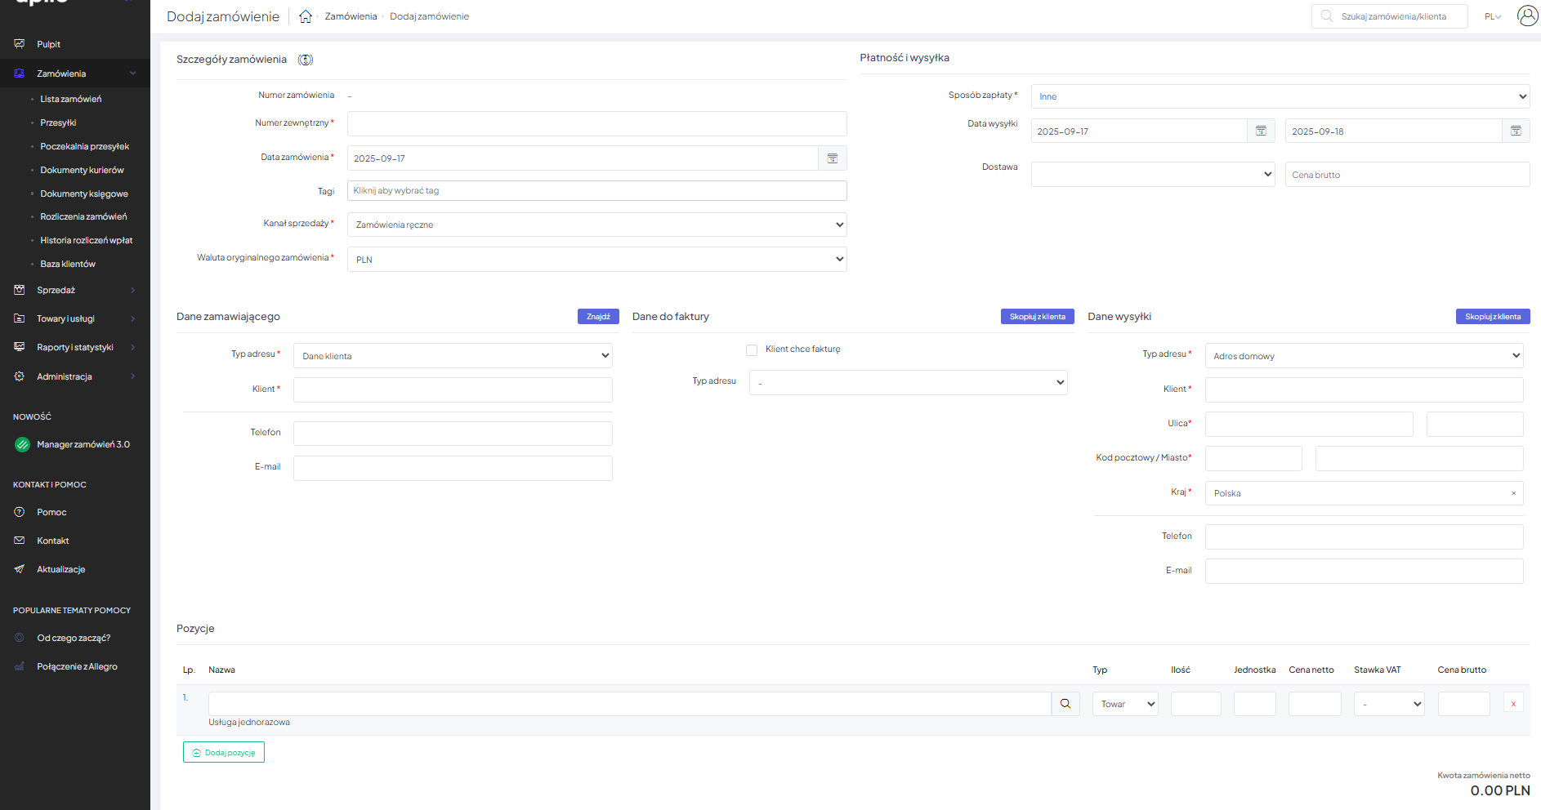Open the Sposób zapłaty dropdown
This screenshot has width=1541, height=810.
click(x=1280, y=96)
